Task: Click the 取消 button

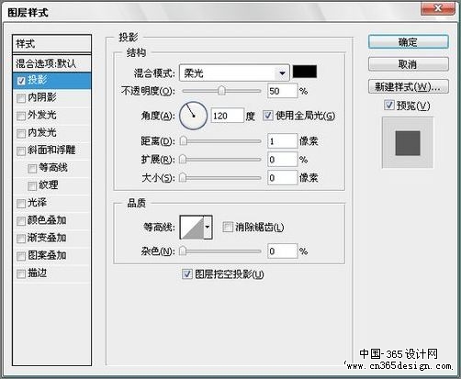Action: coord(409,64)
